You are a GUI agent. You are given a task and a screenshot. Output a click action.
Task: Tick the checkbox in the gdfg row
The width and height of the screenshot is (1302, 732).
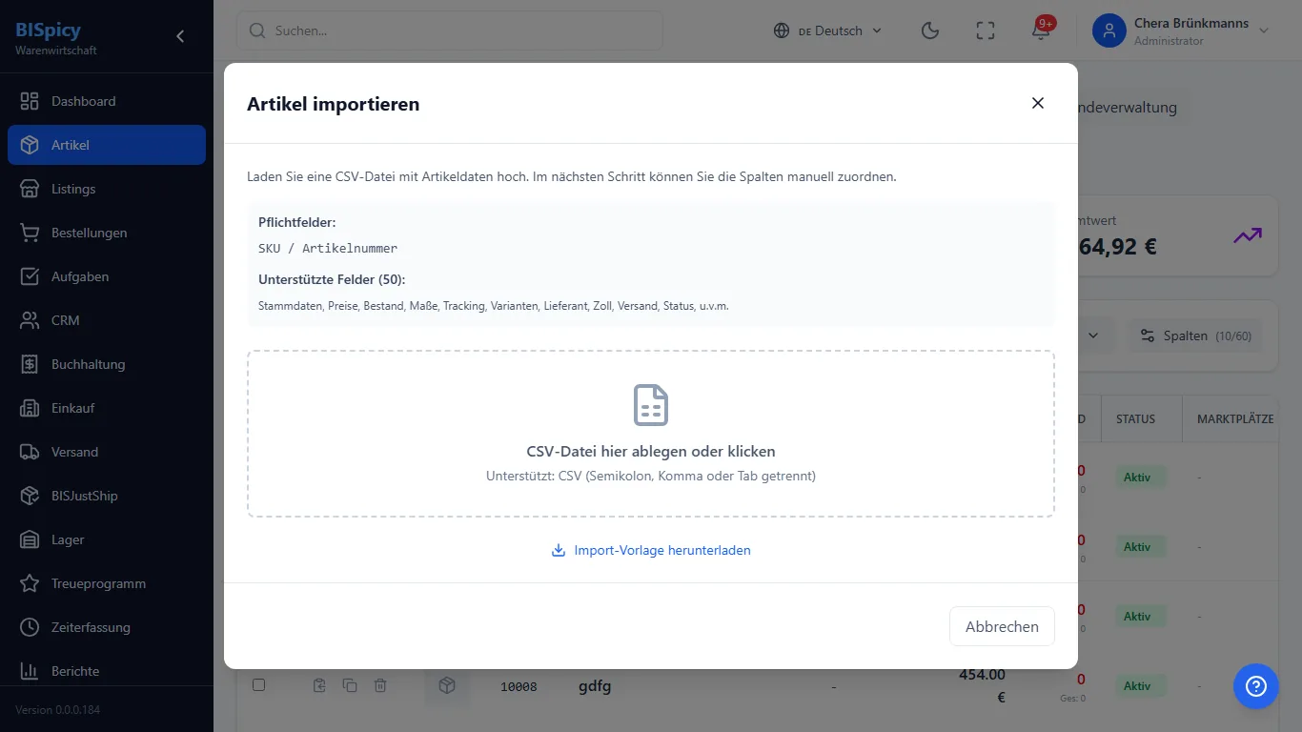(258, 684)
